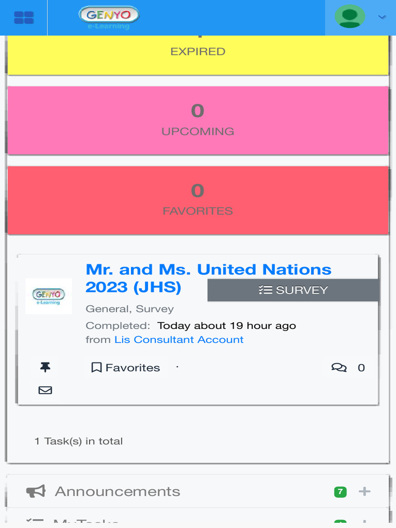Click the Genyo e-Learning logo
The width and height of the screenshot is (396, 528).
[109, 18]
